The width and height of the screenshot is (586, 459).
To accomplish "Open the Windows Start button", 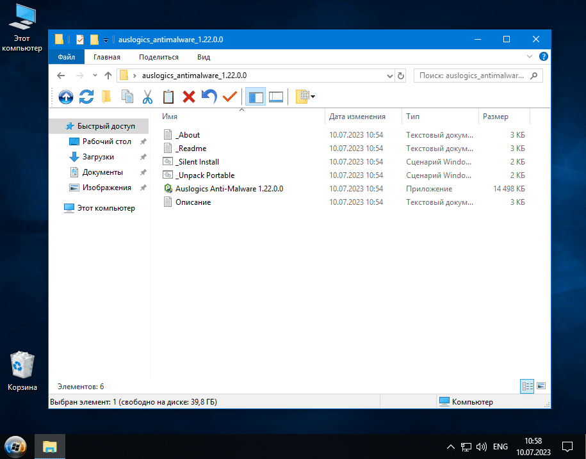I will (x=16, y=447).
